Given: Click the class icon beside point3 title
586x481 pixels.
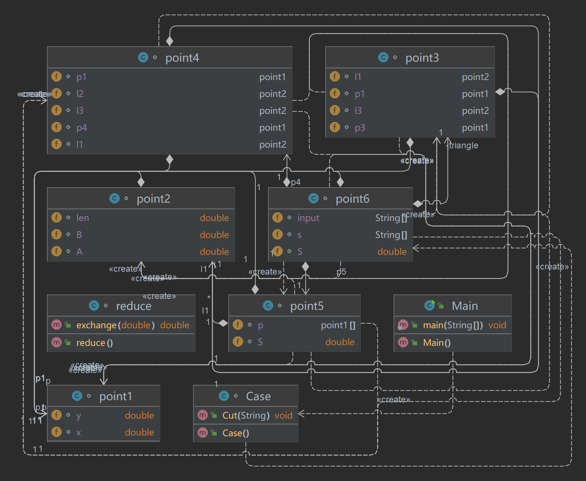Looking at the screenshot, I should pyautogui.click(x=383, y=57).
